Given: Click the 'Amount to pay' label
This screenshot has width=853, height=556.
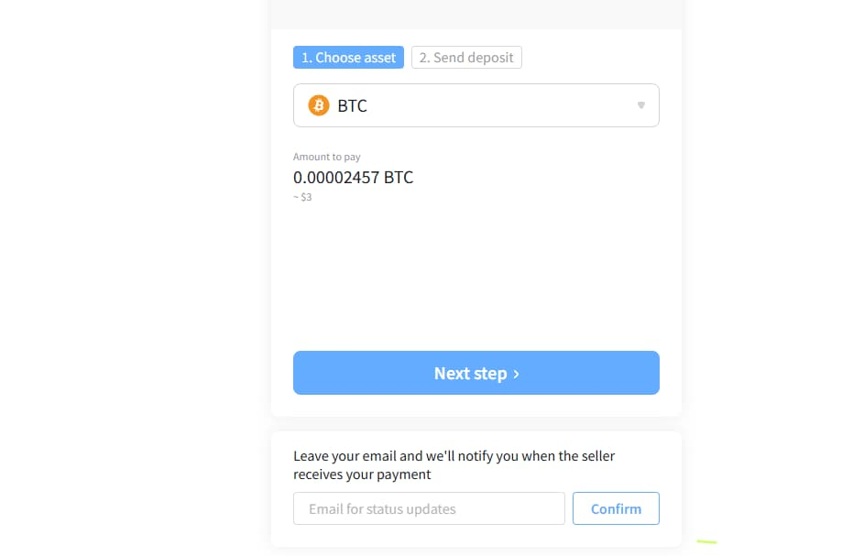Looking at the screenshot, I should [326, 157].
